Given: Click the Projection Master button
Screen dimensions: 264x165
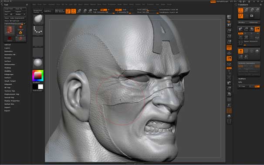Looking at the screenshot, I should click(37, 11).
